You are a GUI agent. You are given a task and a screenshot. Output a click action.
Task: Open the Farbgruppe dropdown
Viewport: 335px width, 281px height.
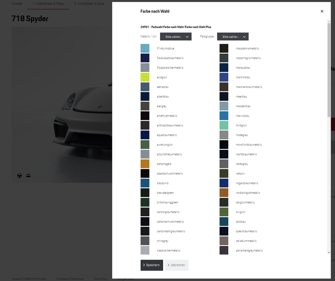tap(233, 37)
